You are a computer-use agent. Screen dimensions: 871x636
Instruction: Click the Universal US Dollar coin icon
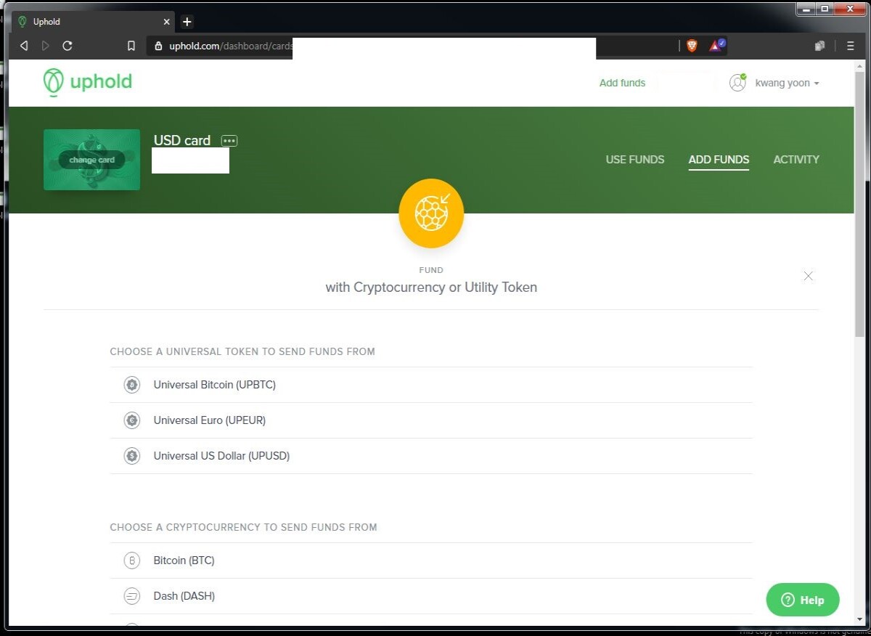pyautogui.click(x=131, y=456)
